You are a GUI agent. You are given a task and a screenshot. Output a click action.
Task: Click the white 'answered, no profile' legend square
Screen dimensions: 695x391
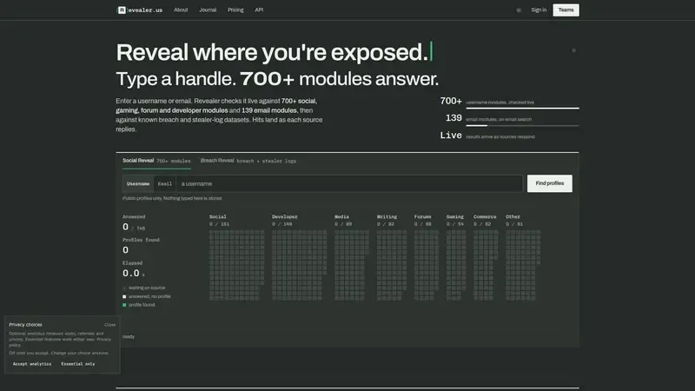point(124,296)
